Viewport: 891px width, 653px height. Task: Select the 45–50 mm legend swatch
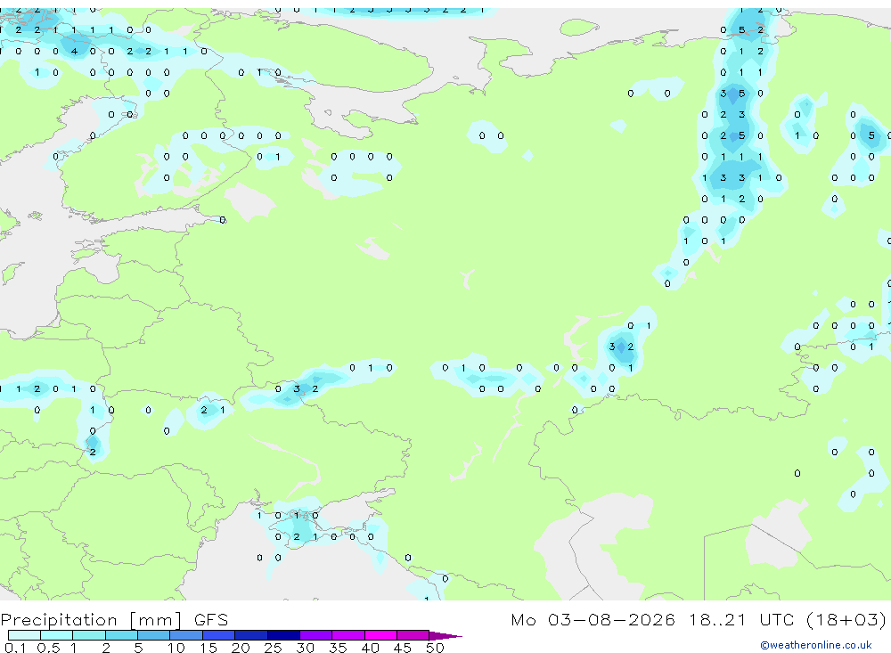(413, 635)
